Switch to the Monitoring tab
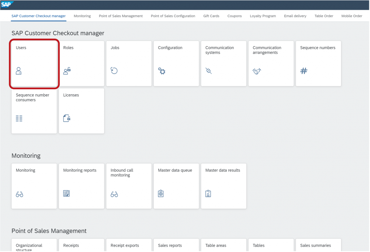370x252 pixels. point(82,16)
